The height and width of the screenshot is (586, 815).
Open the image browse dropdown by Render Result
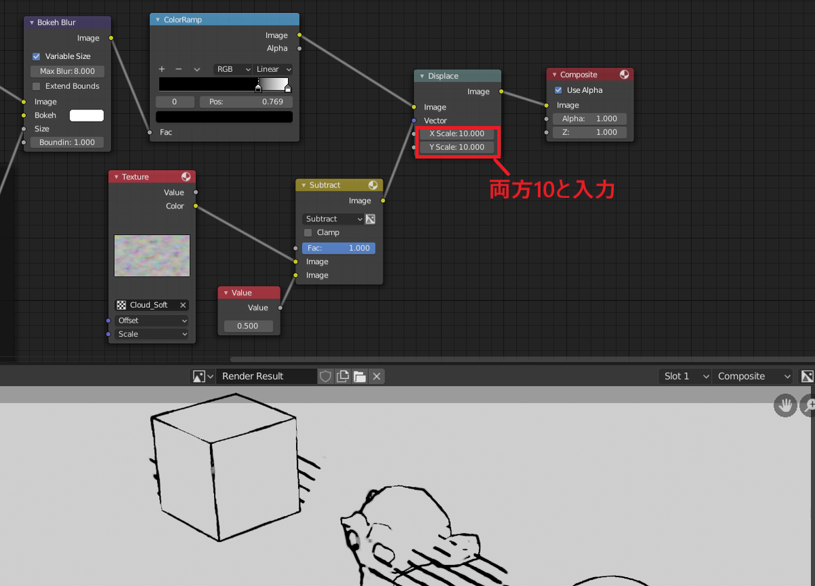[x=203, y=376]
